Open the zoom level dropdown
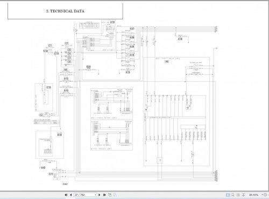 pos(262,195)
